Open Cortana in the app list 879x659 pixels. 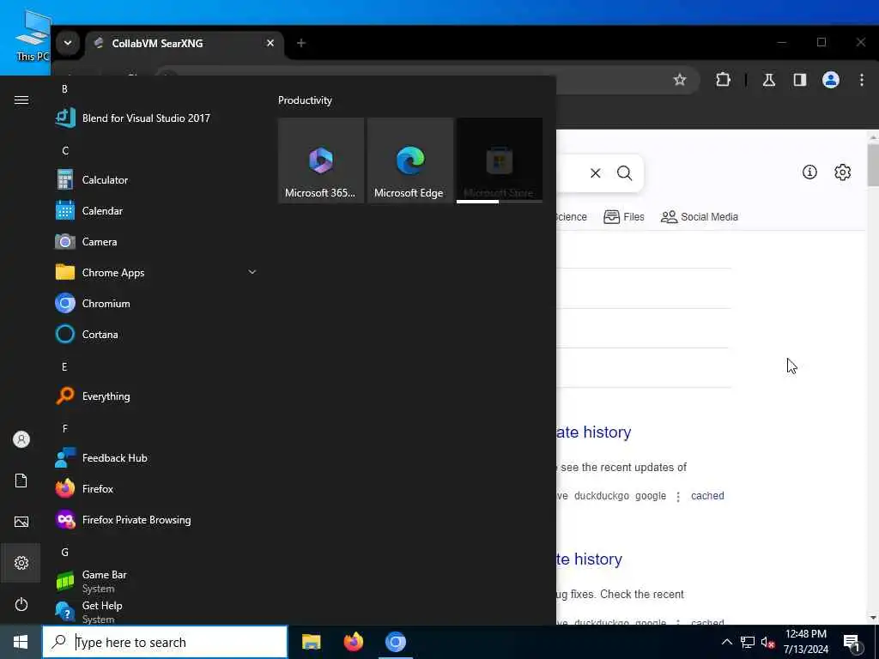point(156,334)
